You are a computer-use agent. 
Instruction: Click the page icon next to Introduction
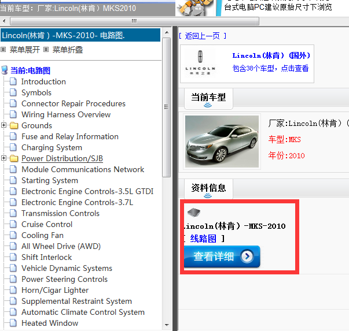13,81
